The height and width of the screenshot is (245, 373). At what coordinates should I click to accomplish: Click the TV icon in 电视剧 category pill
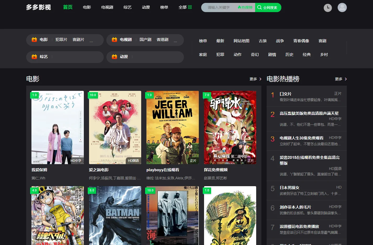click(x=114, y=40)
